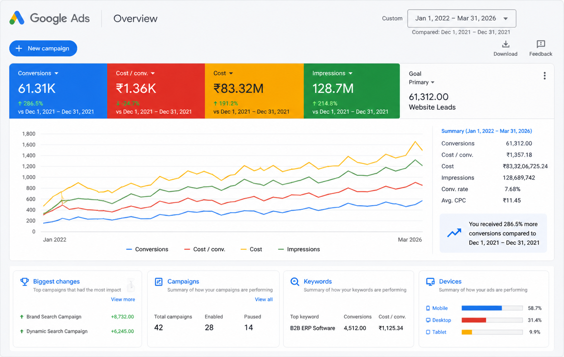Click the Overview page title
This screenshot has width=564, height=357.
tap(135, 19)
